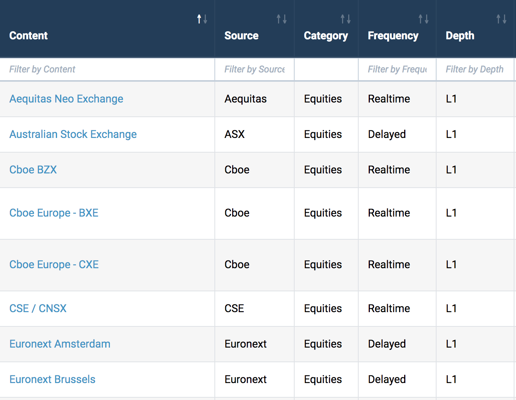Sort table by Content column arrows
Image resolution: width=516 pixels, height=400 pixels.
[202, 19]
